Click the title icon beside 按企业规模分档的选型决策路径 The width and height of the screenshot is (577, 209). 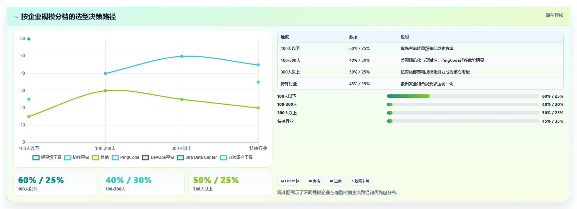[16, 17]
